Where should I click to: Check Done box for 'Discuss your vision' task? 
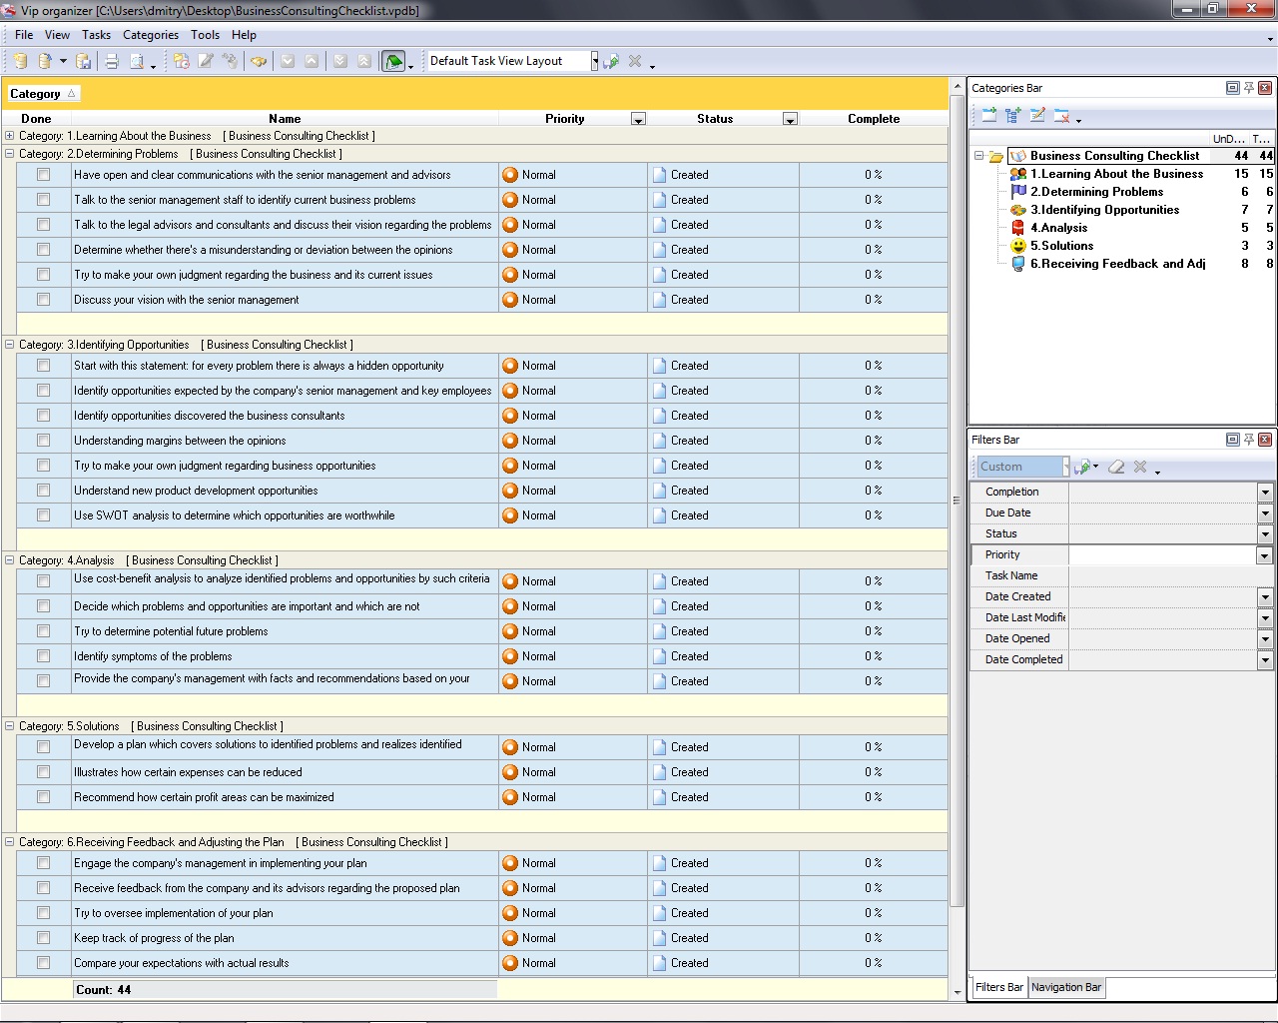coord(43,300)
